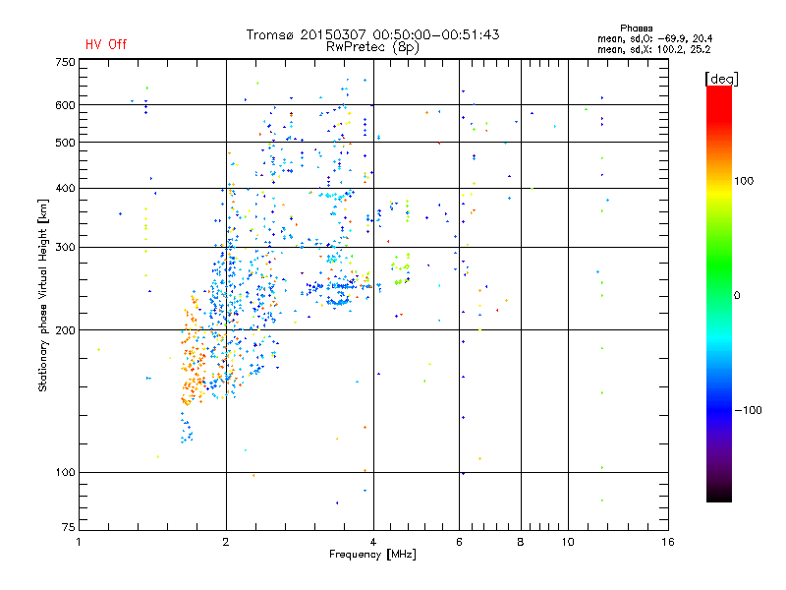This screenshot has height=590, width=786.
Task: Click the 0 colorbar tick label
Action: [737, 295]
